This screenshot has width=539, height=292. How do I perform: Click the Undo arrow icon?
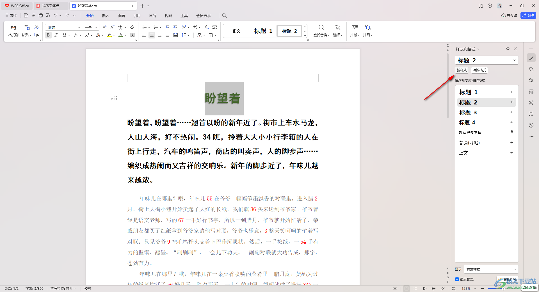tap(56, 15)
